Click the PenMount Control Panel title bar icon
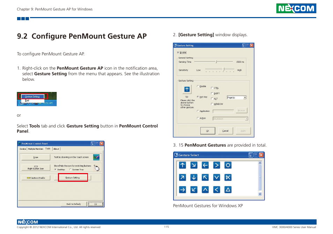The image size is (333, 234). point(20,143)
